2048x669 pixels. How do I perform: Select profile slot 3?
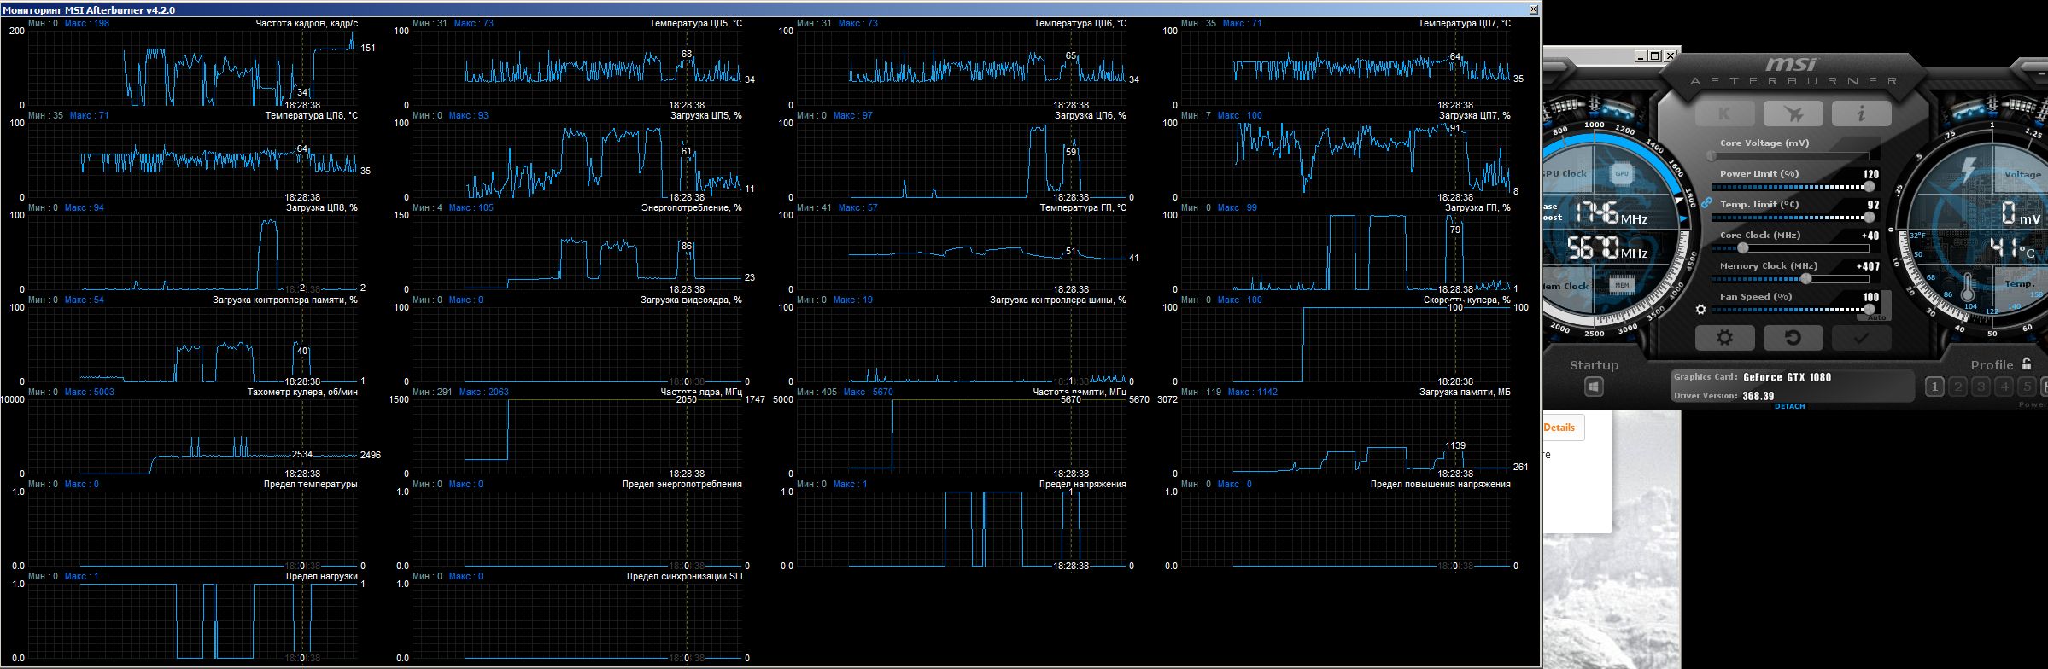(x=1981, y=387)
